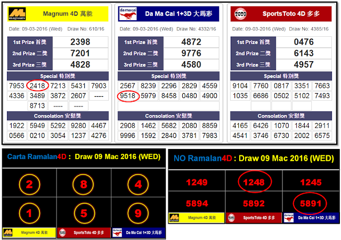The width and height of the screenshot is (341, 240).
Task: Click the Toto round logo in the red results header
Action: point(240,14)
